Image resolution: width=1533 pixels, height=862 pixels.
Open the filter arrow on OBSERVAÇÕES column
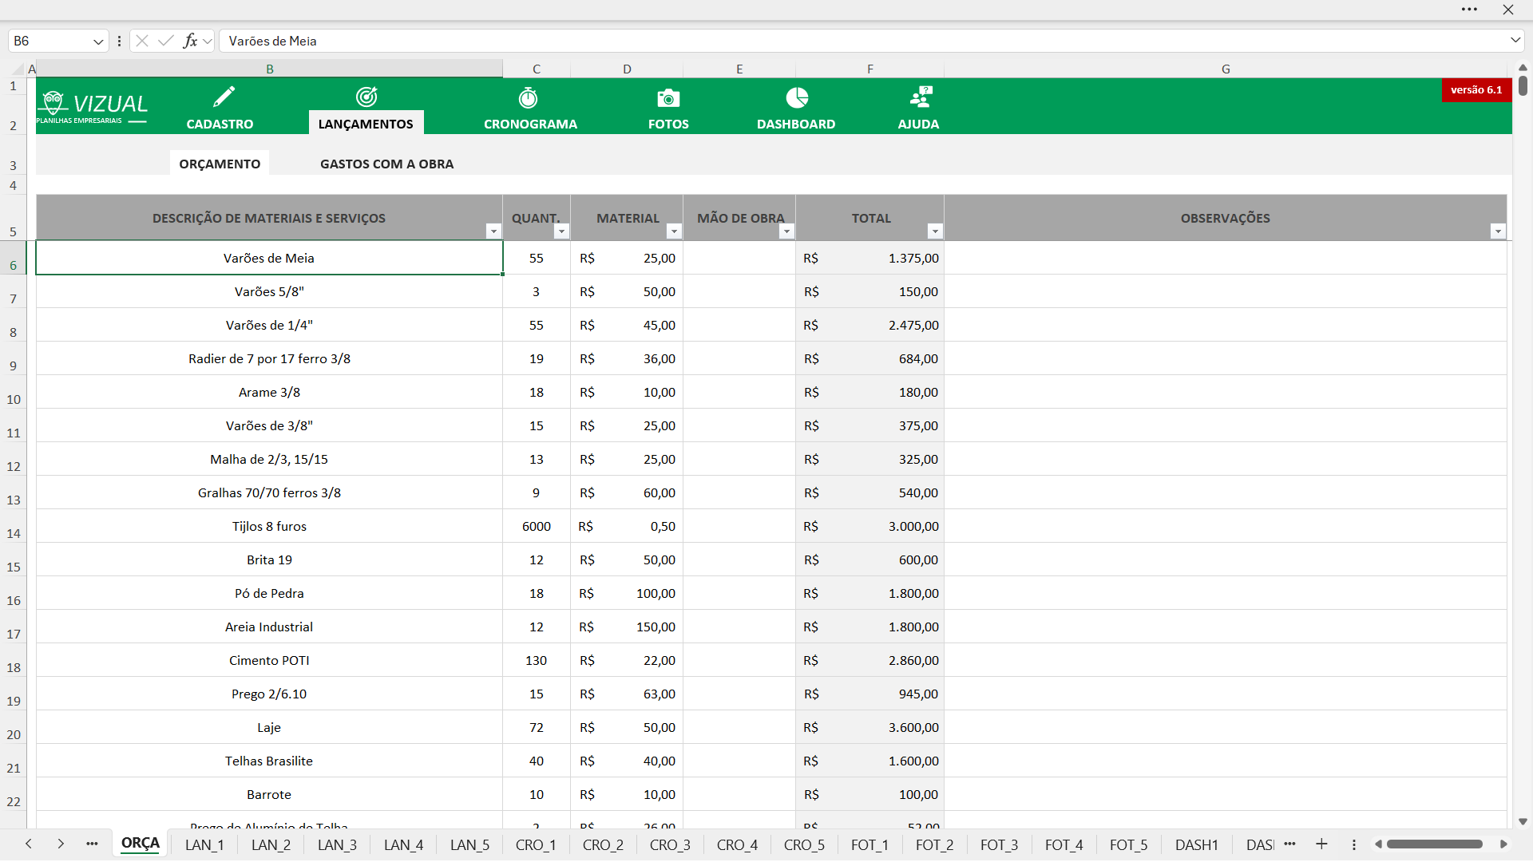(x=1499, y=231)
